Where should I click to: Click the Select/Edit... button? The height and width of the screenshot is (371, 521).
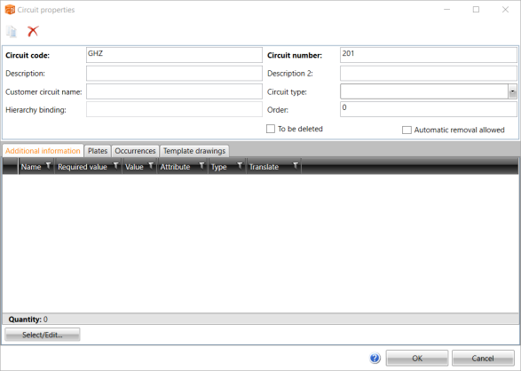(x=43, y=335)
